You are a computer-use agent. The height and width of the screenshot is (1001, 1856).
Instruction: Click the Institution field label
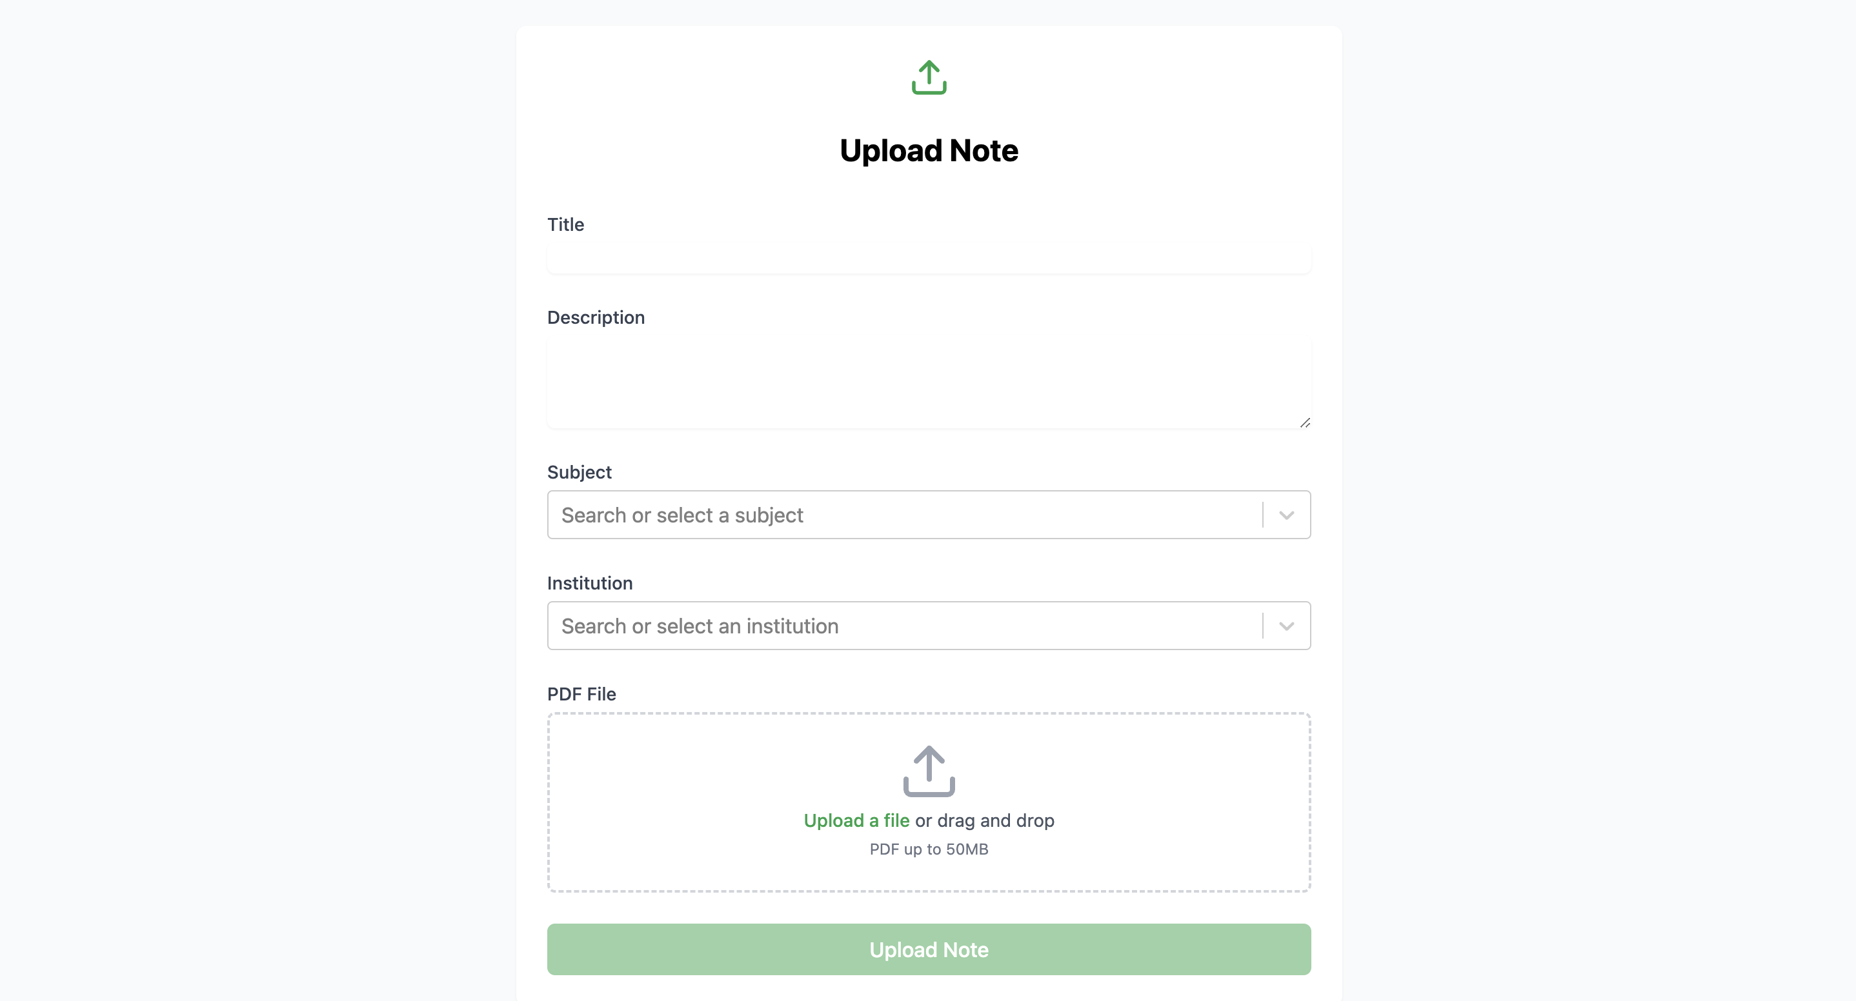pyautogui.click(x=590, y=583)
